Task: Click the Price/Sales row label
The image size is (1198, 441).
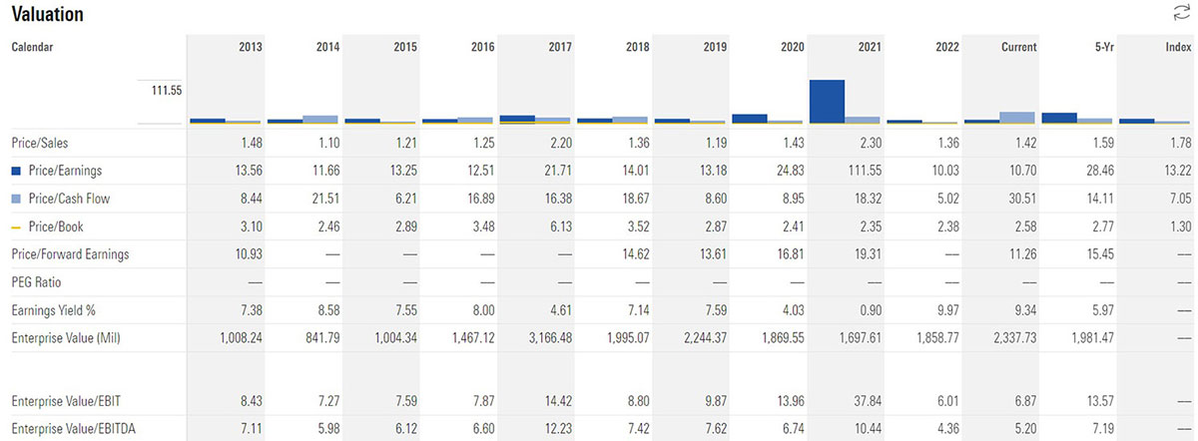Action: click(x=39, y=143)
